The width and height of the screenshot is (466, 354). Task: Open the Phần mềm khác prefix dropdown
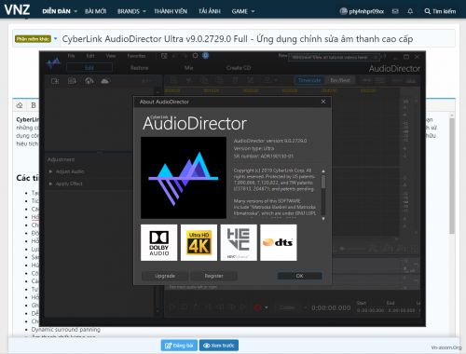[x=36, y=39]
